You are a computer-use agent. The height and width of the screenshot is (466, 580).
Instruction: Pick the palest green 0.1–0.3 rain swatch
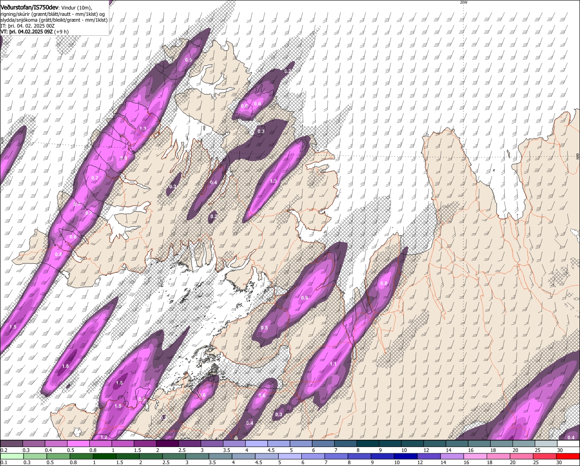point(11,456)
